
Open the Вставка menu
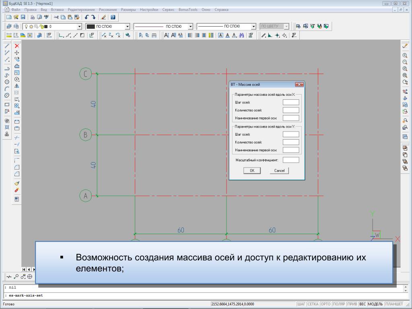57,10
